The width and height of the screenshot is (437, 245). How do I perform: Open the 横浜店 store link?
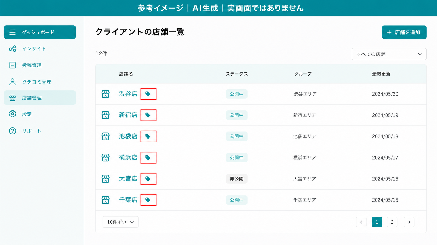[128, 158]
